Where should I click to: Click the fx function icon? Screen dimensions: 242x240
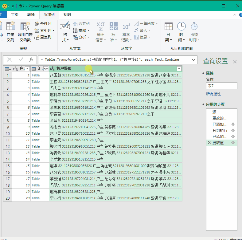pos(31,59)
